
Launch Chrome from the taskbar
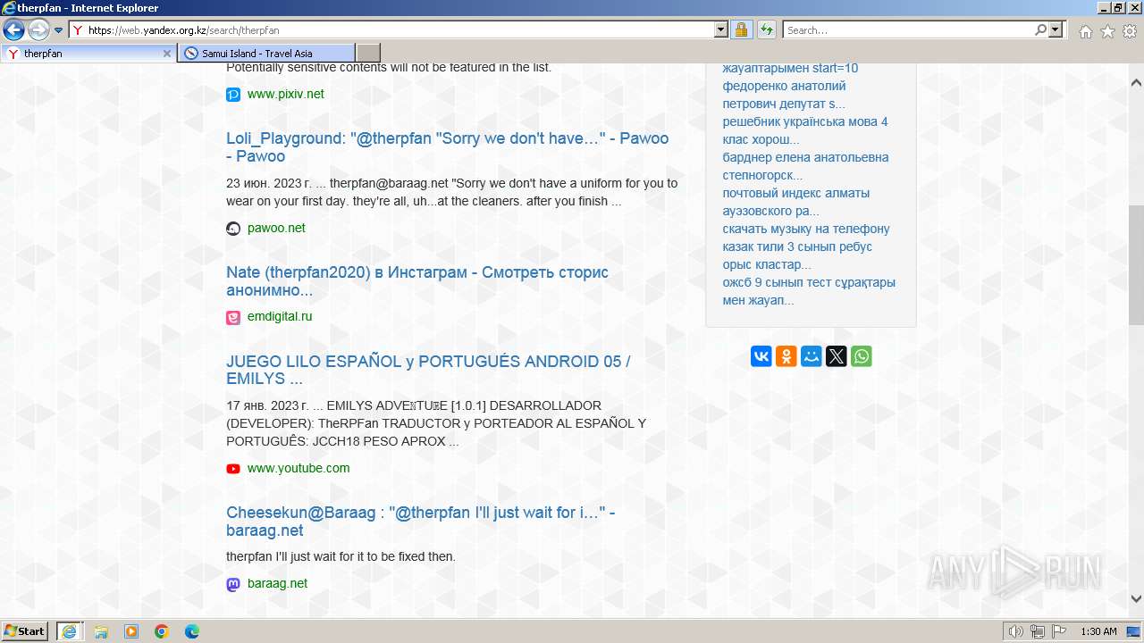[162, 631]
